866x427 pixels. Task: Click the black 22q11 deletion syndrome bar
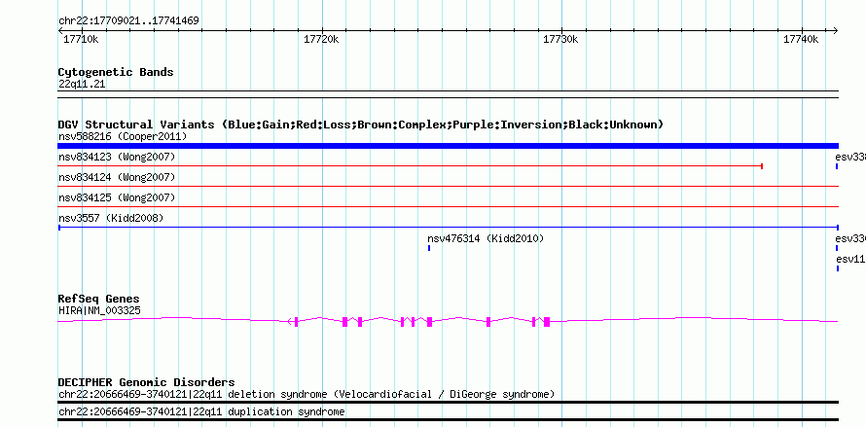point(448,403)
